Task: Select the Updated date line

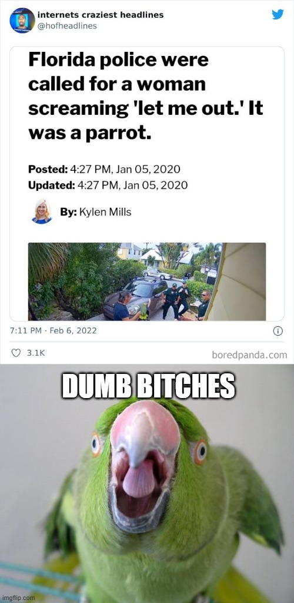Action: tap(108, 185)
